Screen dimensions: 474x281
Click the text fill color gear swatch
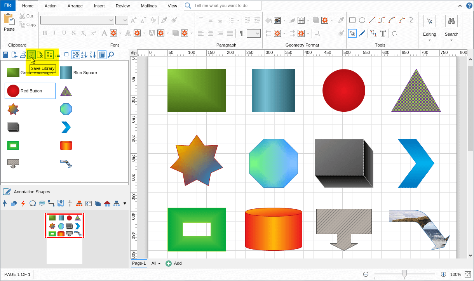113,33
